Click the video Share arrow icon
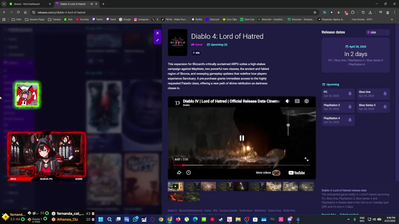The image size is (399, 224). point(179,173)
